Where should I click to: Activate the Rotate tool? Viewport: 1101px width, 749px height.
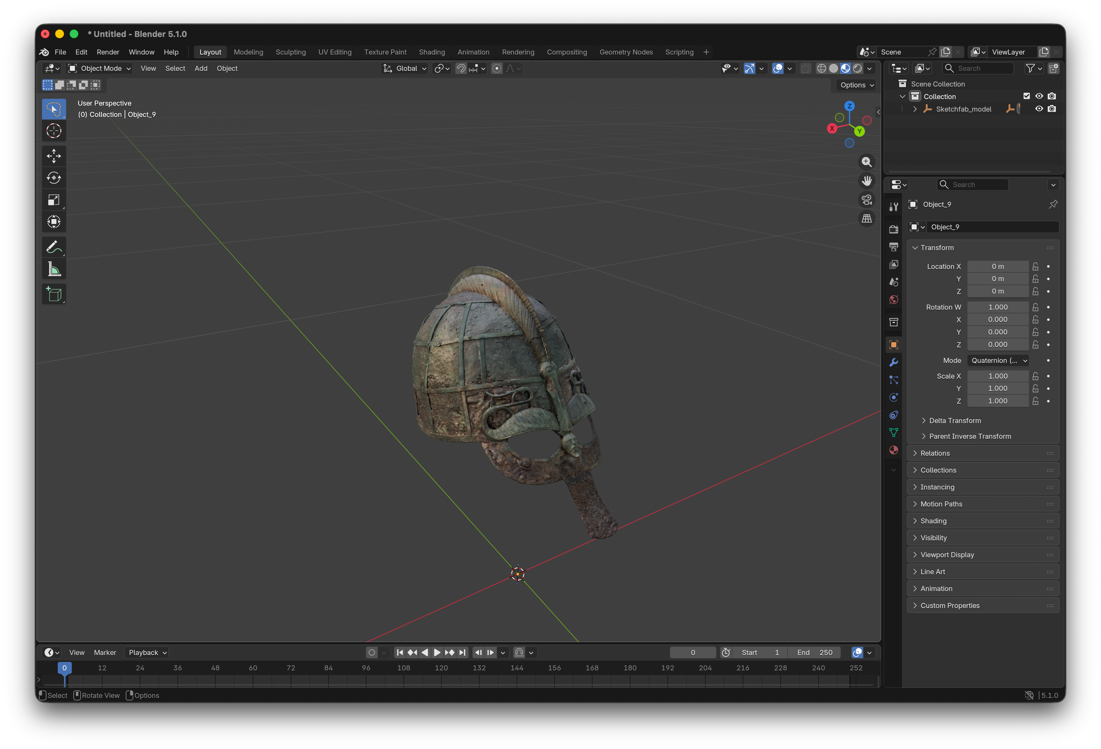point(54,178)
